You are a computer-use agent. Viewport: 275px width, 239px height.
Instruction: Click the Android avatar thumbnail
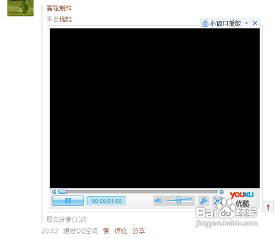[20, 8]
